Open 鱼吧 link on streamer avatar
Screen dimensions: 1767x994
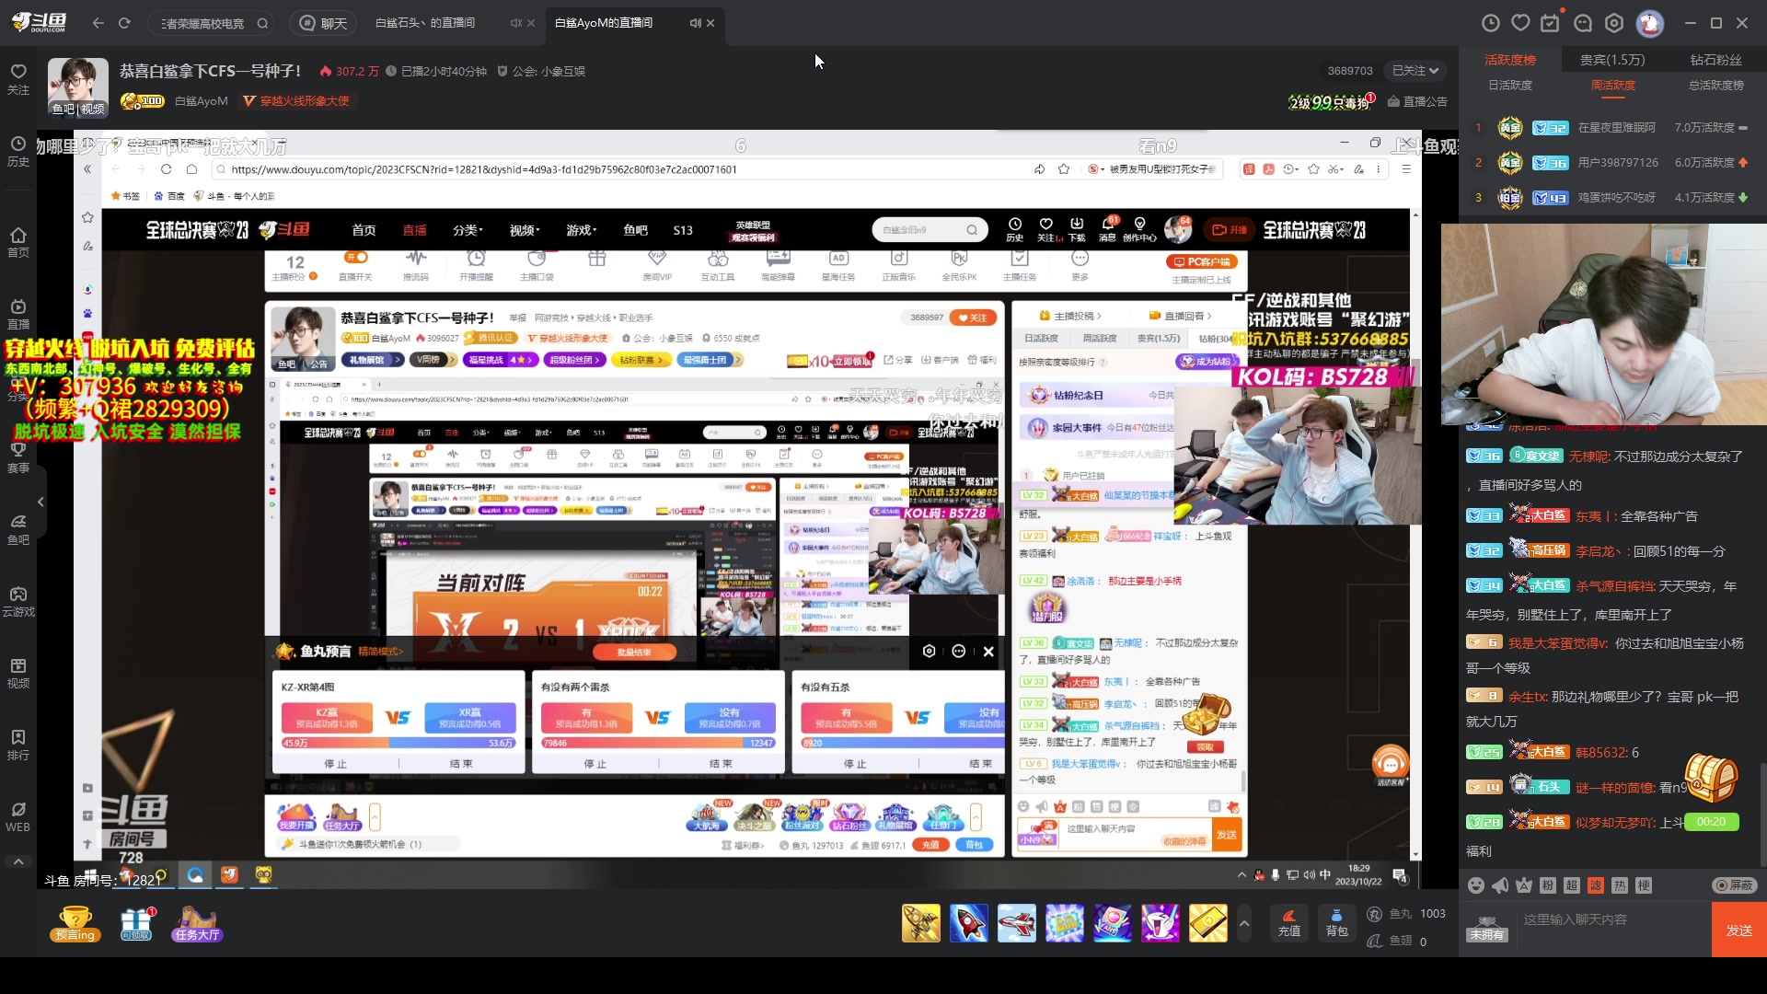tap(64, 109)
